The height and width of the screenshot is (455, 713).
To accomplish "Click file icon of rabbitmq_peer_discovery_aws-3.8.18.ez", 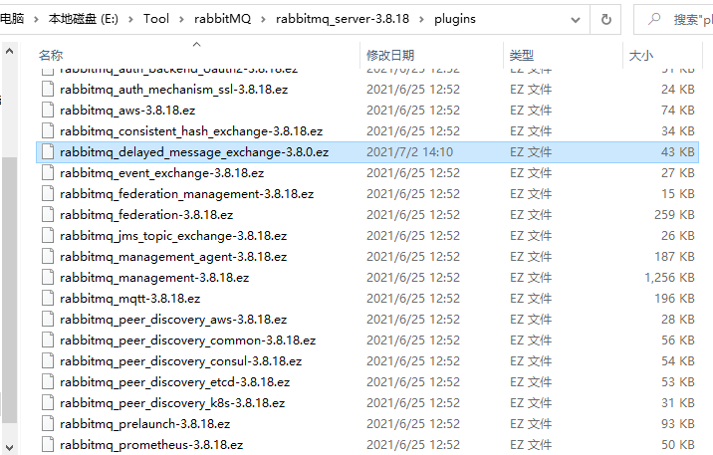I will pyautogui.click(x=48, y=319).
